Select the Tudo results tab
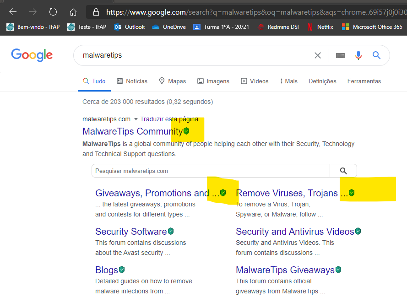Image resolution: width=407 pixels, height=308 pixels. (94, 81)
